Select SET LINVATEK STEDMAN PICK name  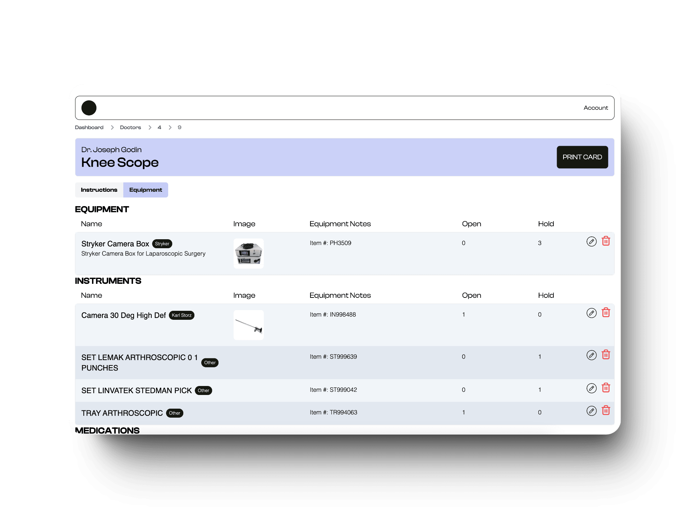137,391
